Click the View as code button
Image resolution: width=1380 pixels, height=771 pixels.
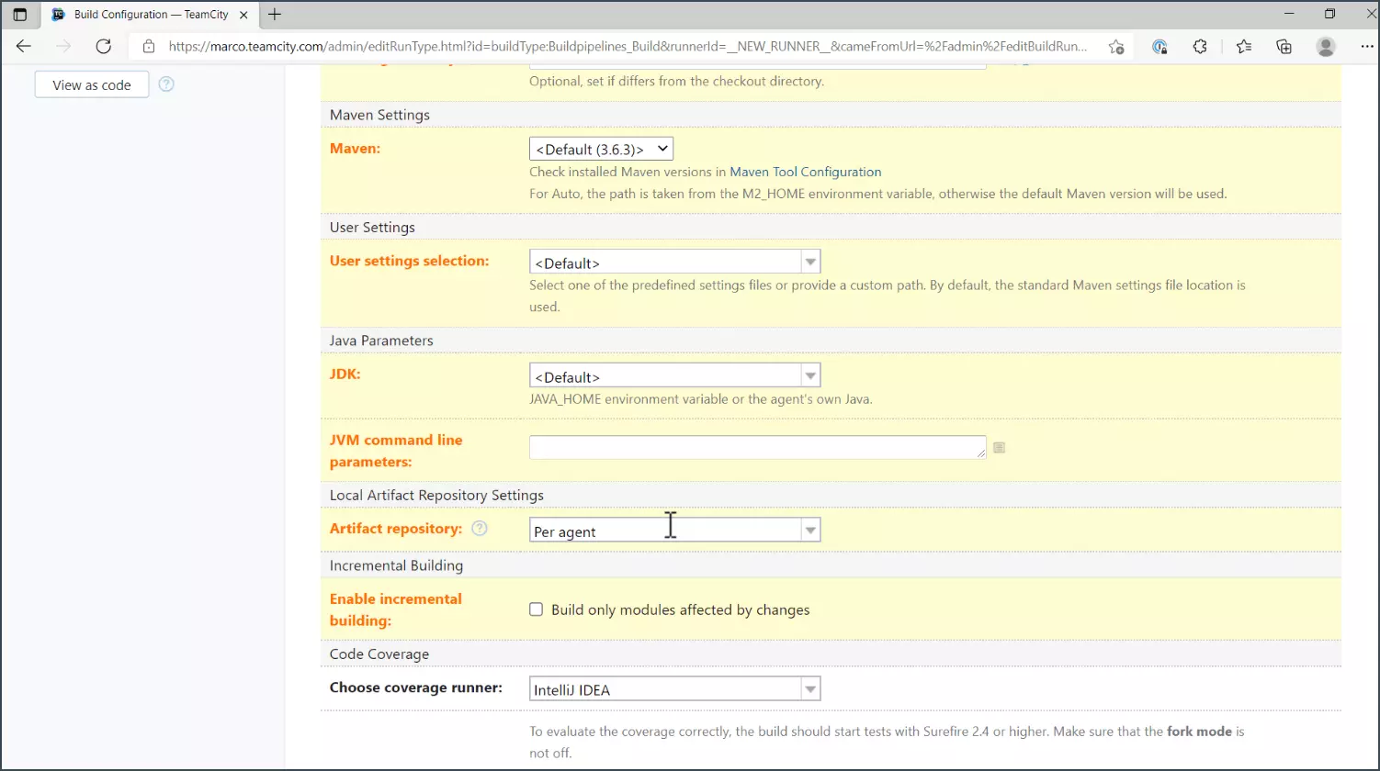tap(92, 84)
